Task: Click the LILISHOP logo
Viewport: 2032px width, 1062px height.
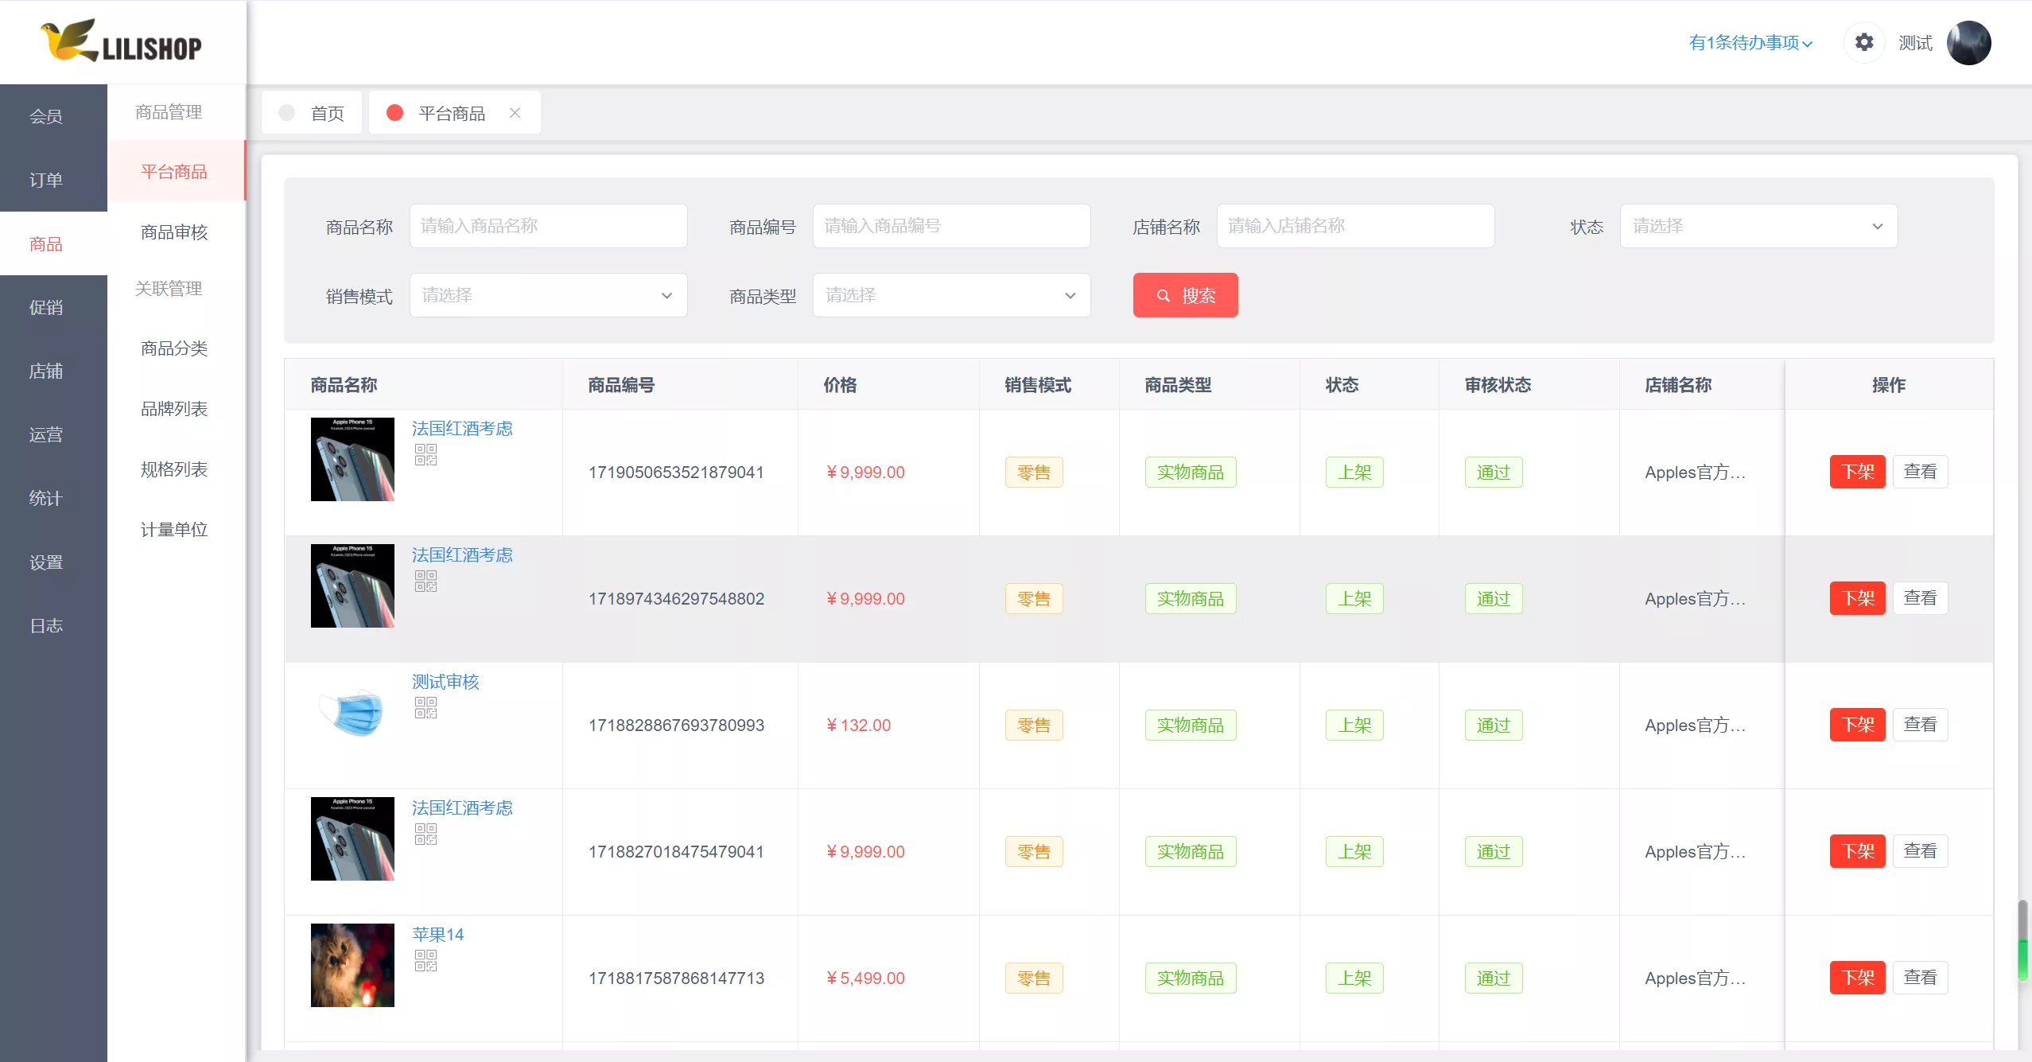Action: 122,41
